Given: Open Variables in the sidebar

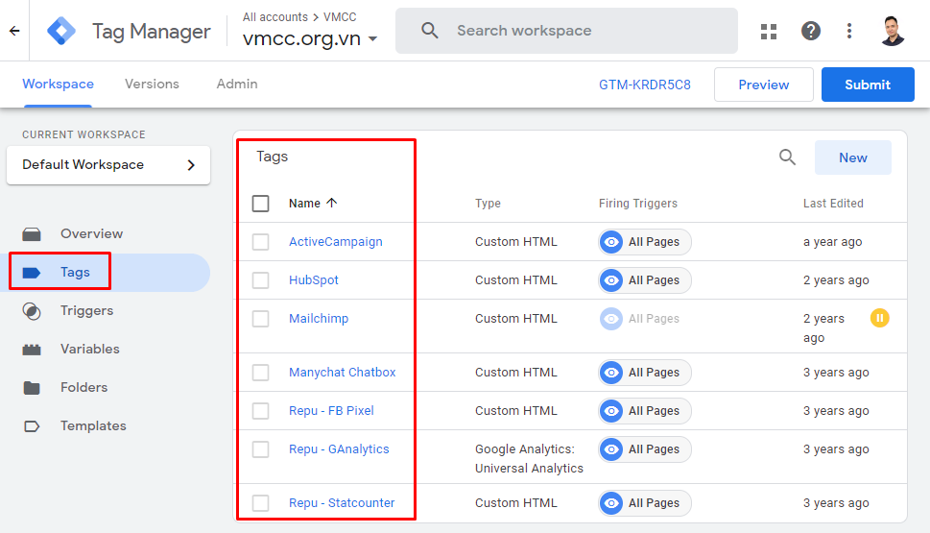Looking at the screenshot, I should (x=89, y=349).
